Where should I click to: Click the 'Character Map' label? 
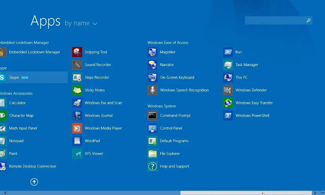pyautogui.click(x=21, y=116)
